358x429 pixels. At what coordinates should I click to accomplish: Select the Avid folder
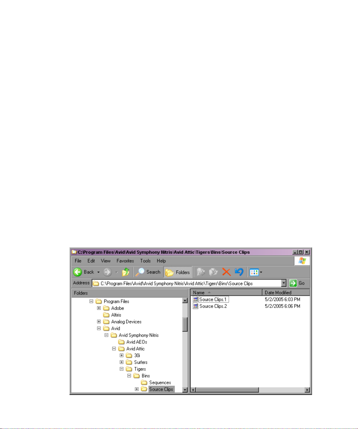tap(116, 328)
